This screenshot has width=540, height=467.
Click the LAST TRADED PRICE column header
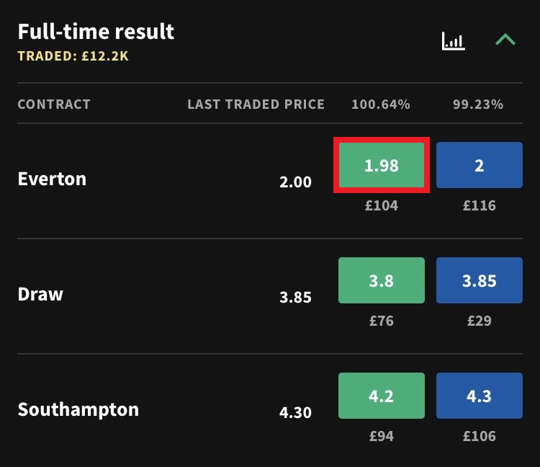[256, 104]
